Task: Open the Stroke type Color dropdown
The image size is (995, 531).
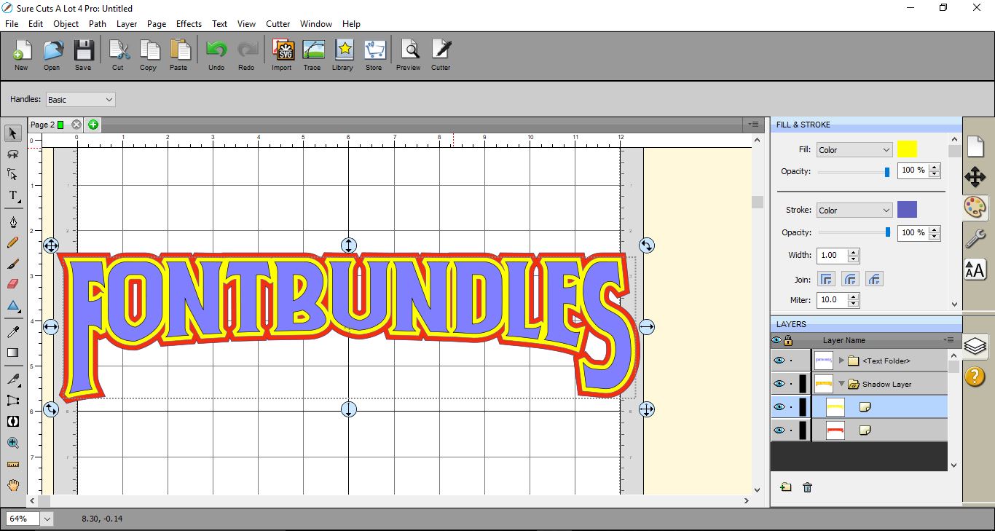Action: tap(854, 211)
